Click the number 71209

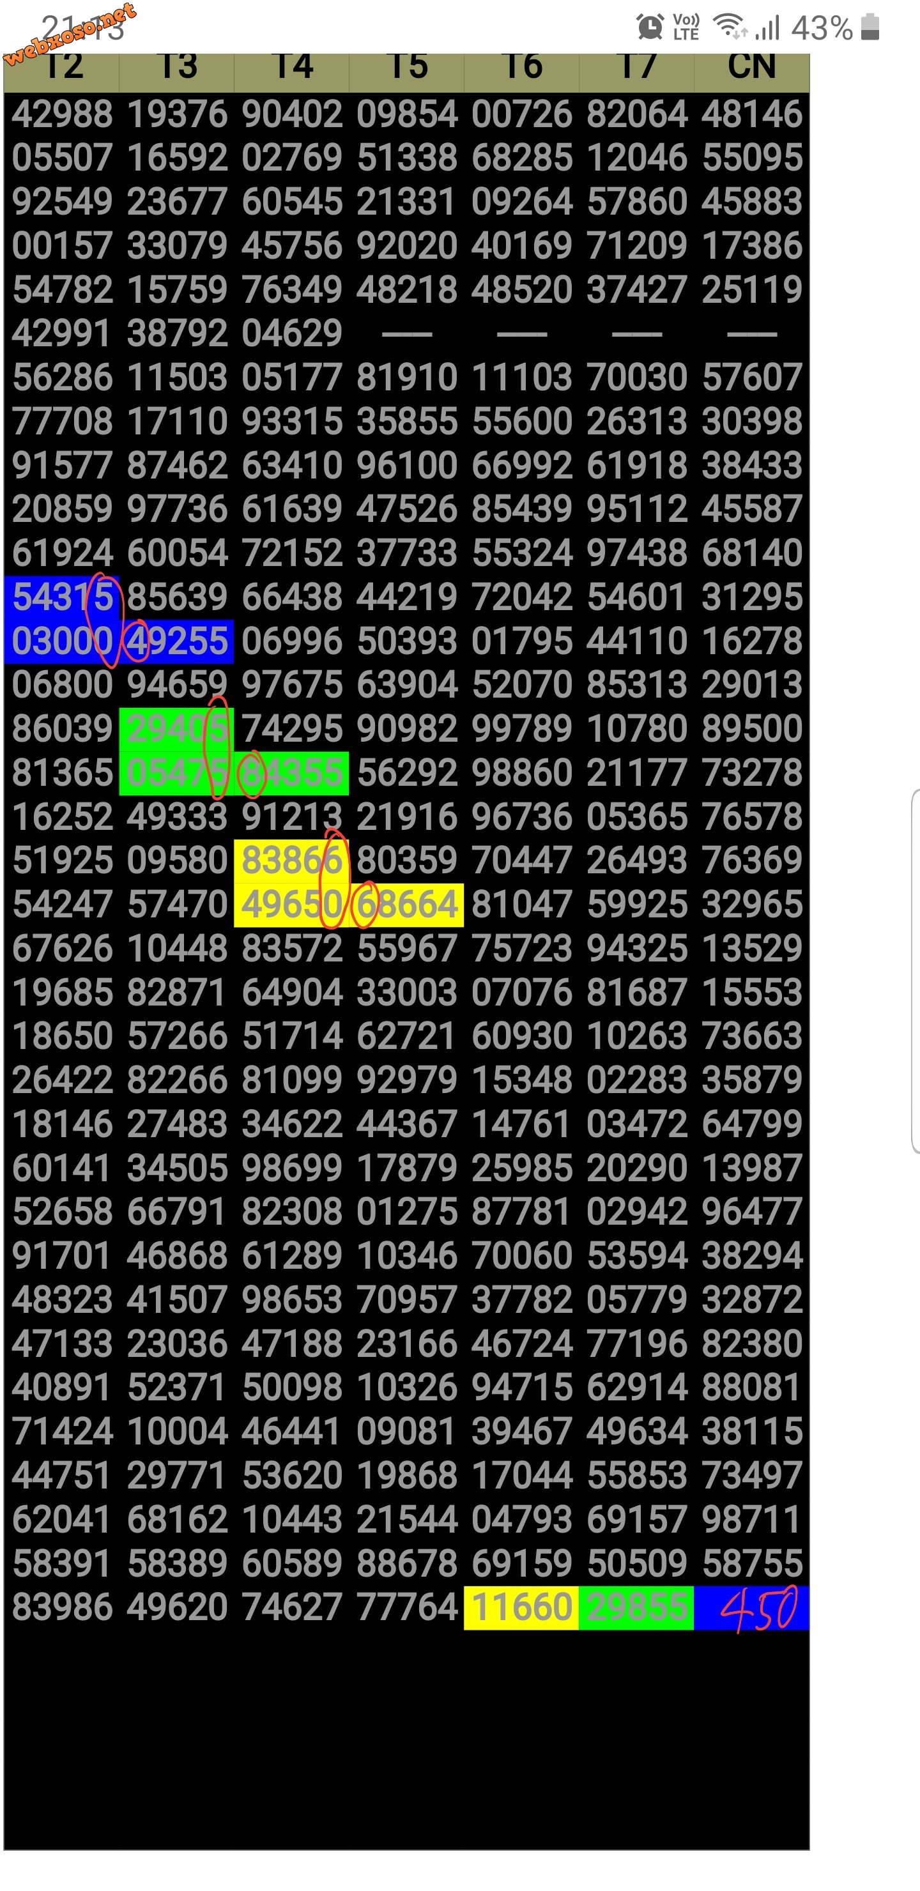[636, 246]
